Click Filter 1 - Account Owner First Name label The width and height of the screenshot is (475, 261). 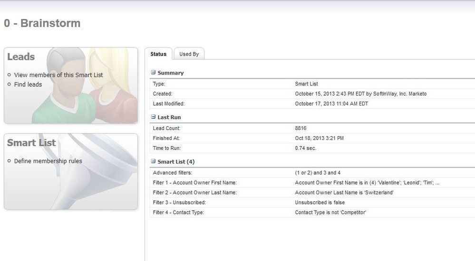[x=195, y=183]
